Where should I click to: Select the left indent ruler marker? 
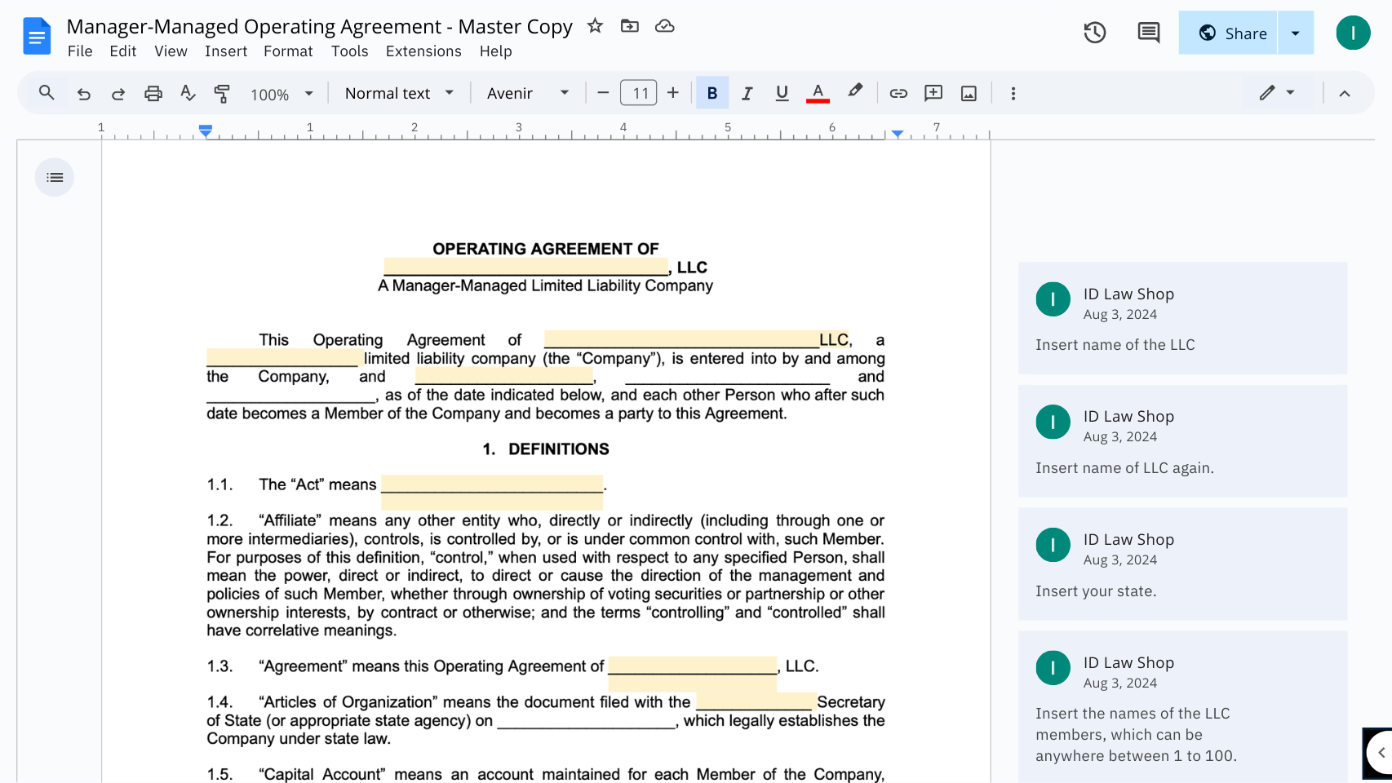pyautogui.click(x=206, y=130)
